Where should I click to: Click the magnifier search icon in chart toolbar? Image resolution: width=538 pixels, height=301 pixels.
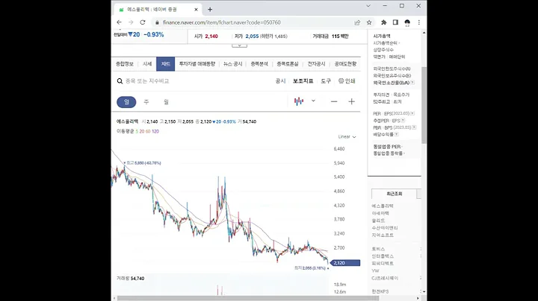click(x=120, y=81)
